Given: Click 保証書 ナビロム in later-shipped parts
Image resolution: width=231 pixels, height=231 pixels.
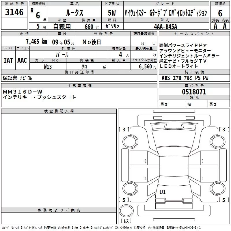Looking at the screenshot, I should 17,78.
